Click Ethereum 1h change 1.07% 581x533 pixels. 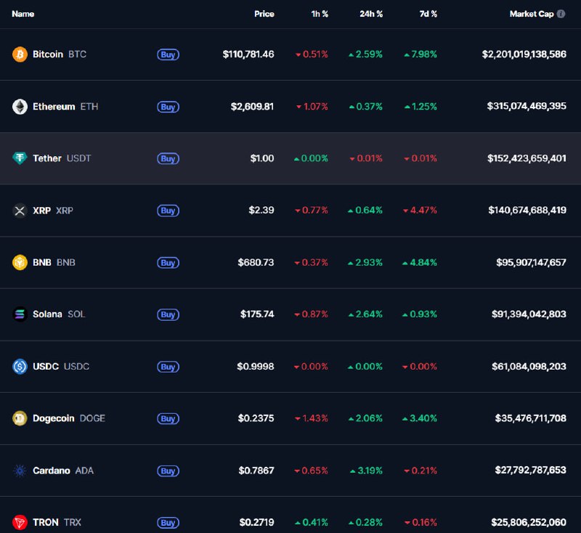(312, 107)
